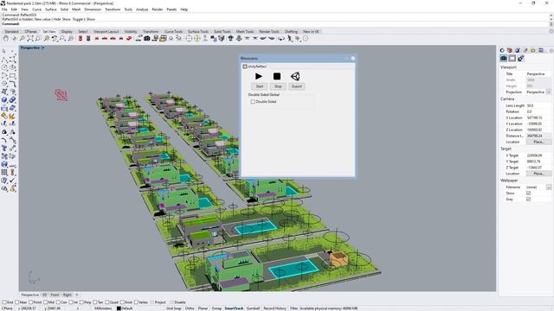Open the Perspective viewport title dropdown arrow
554x311 pixels.
tap(43, 48)
